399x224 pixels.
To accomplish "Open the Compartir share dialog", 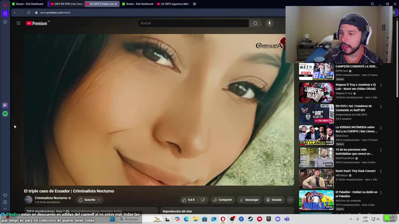I will point(223,200).
